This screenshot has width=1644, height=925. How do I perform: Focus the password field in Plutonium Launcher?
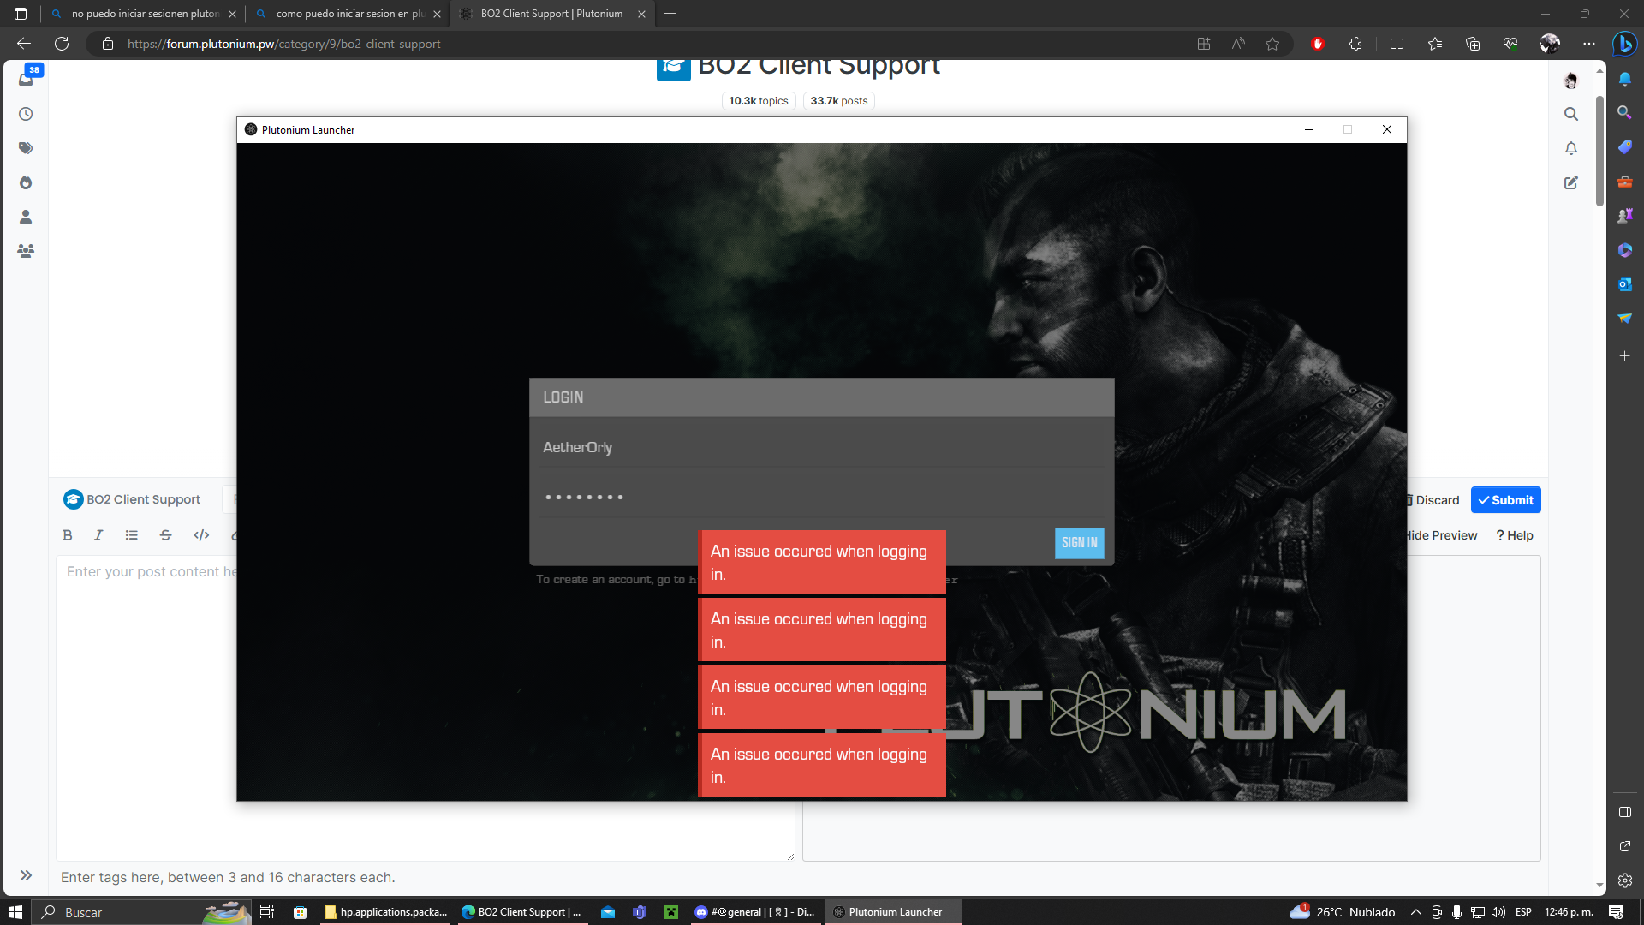[x=822, y=497]
